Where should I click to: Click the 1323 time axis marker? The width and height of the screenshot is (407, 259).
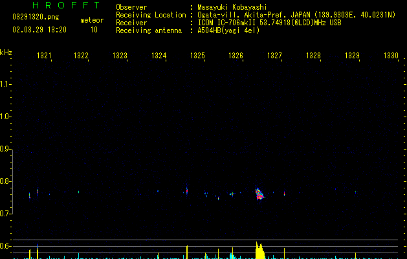coord(120,56)
